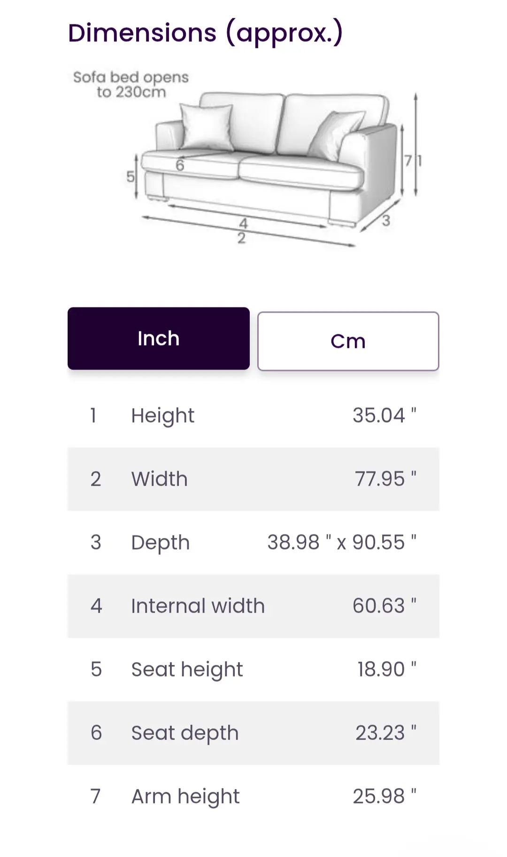This screenshot has height=857, width=507.
Task: Switch dimensions to Cm
Action: [x=348, y=341]
